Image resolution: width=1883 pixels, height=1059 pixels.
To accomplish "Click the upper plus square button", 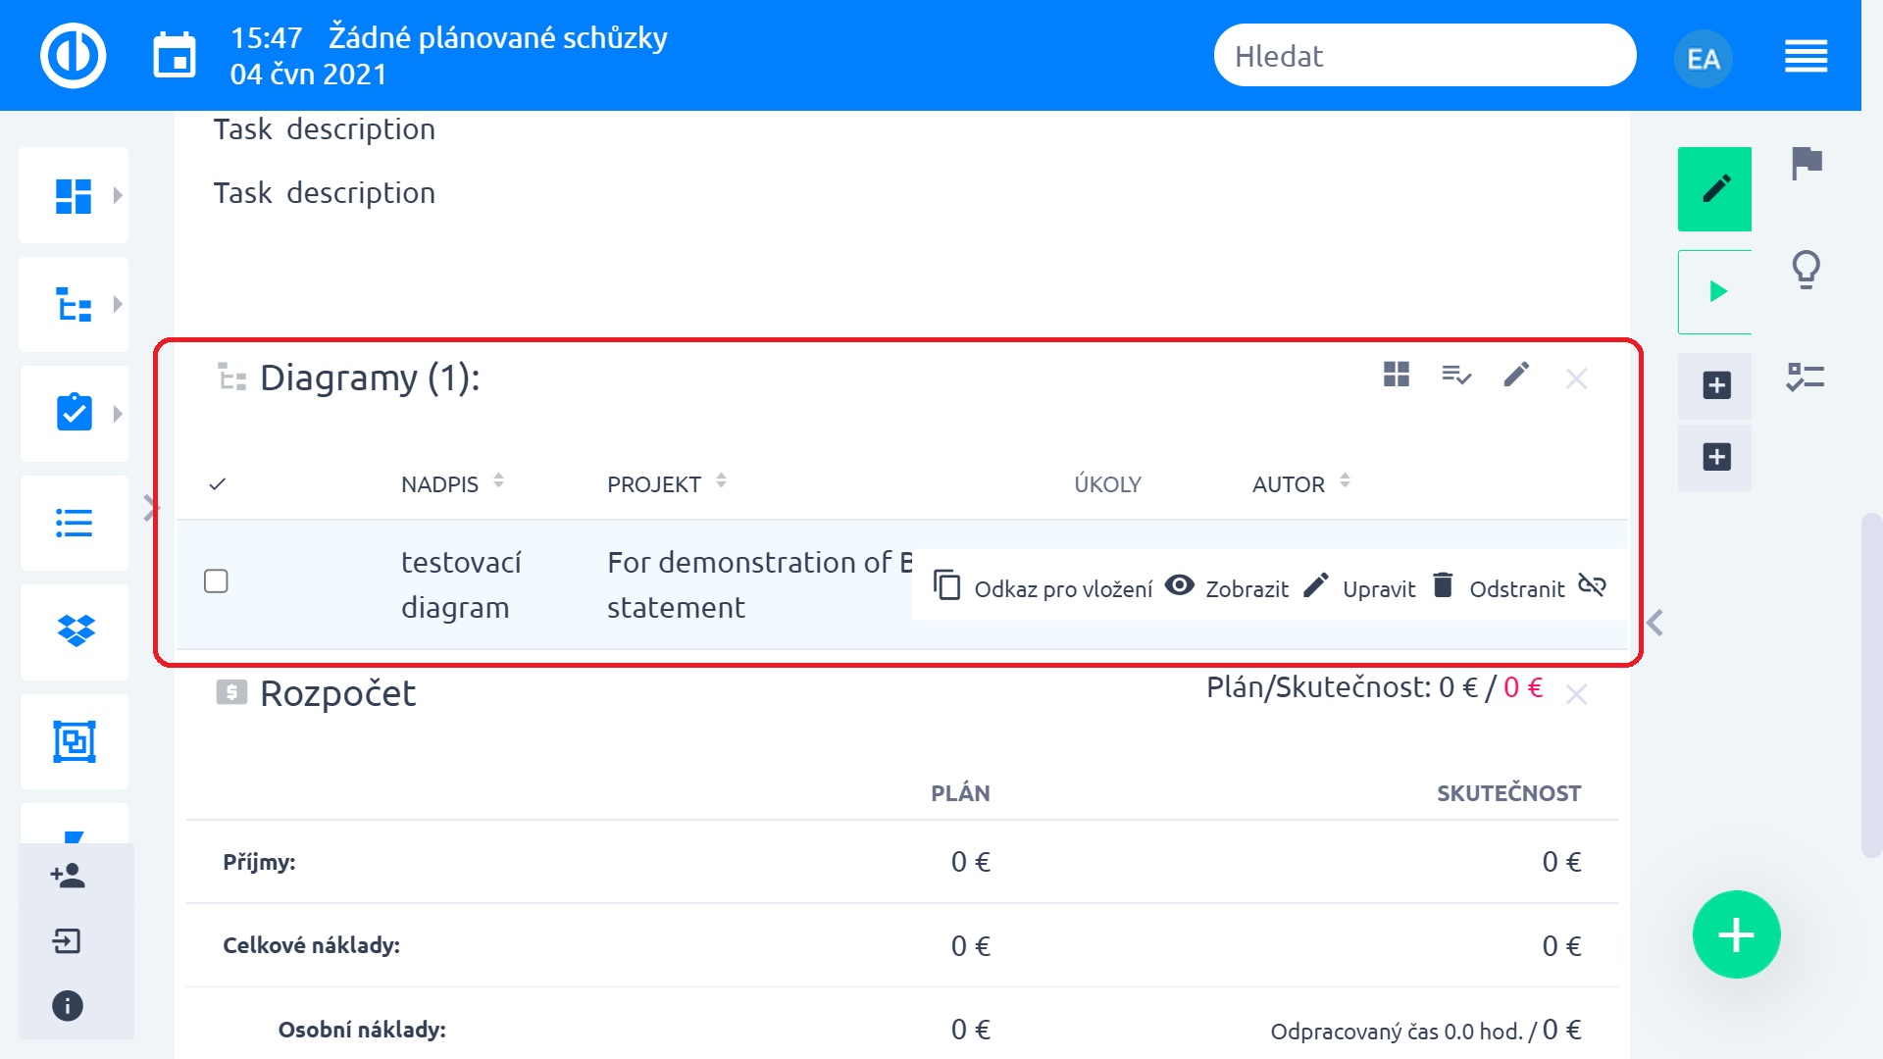I will point(1716,385).
